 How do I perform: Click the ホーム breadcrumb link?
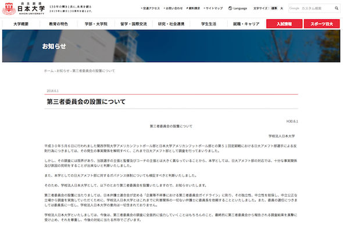[49, 71]
